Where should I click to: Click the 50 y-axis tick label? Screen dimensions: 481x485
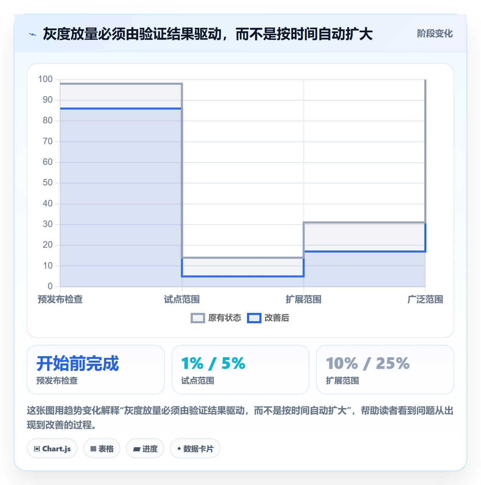pyautogui.click(x=48, y=183)
